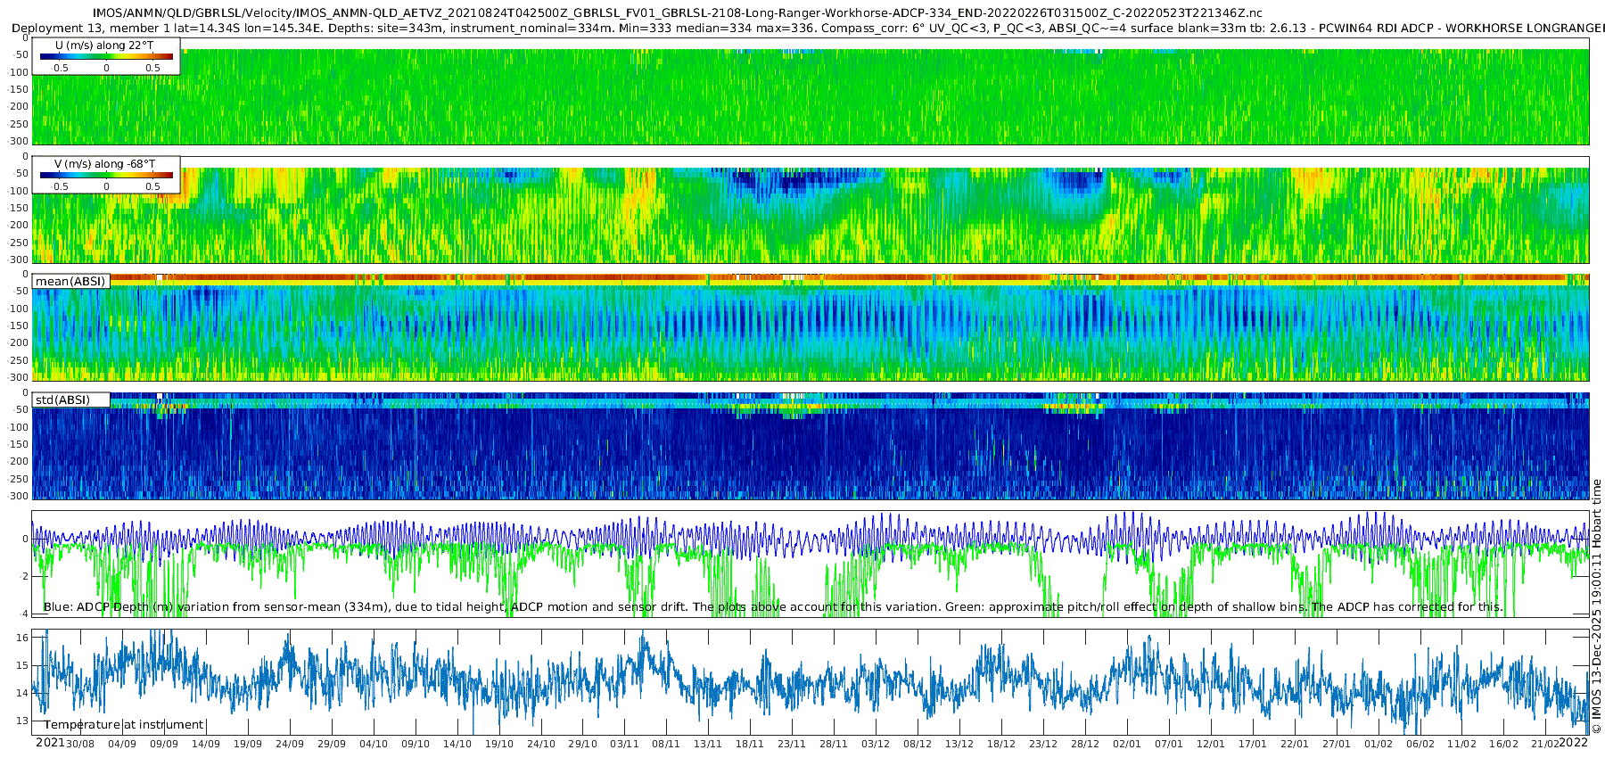The width and height of the screenshot is (1605, 758).
Task: Click the 19/09 date tick
Action: point(248,744)
